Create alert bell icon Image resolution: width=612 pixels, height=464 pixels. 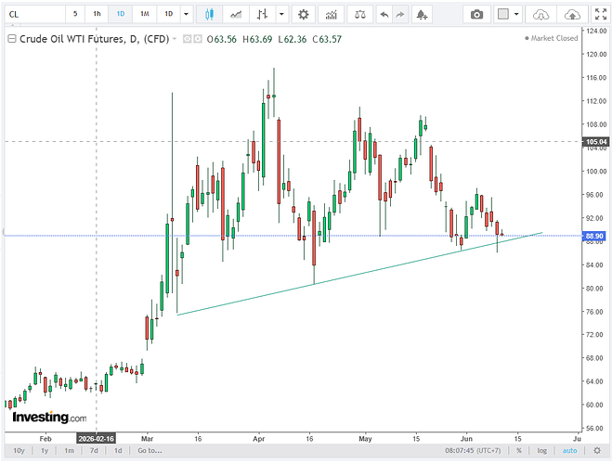coord(422,15)
